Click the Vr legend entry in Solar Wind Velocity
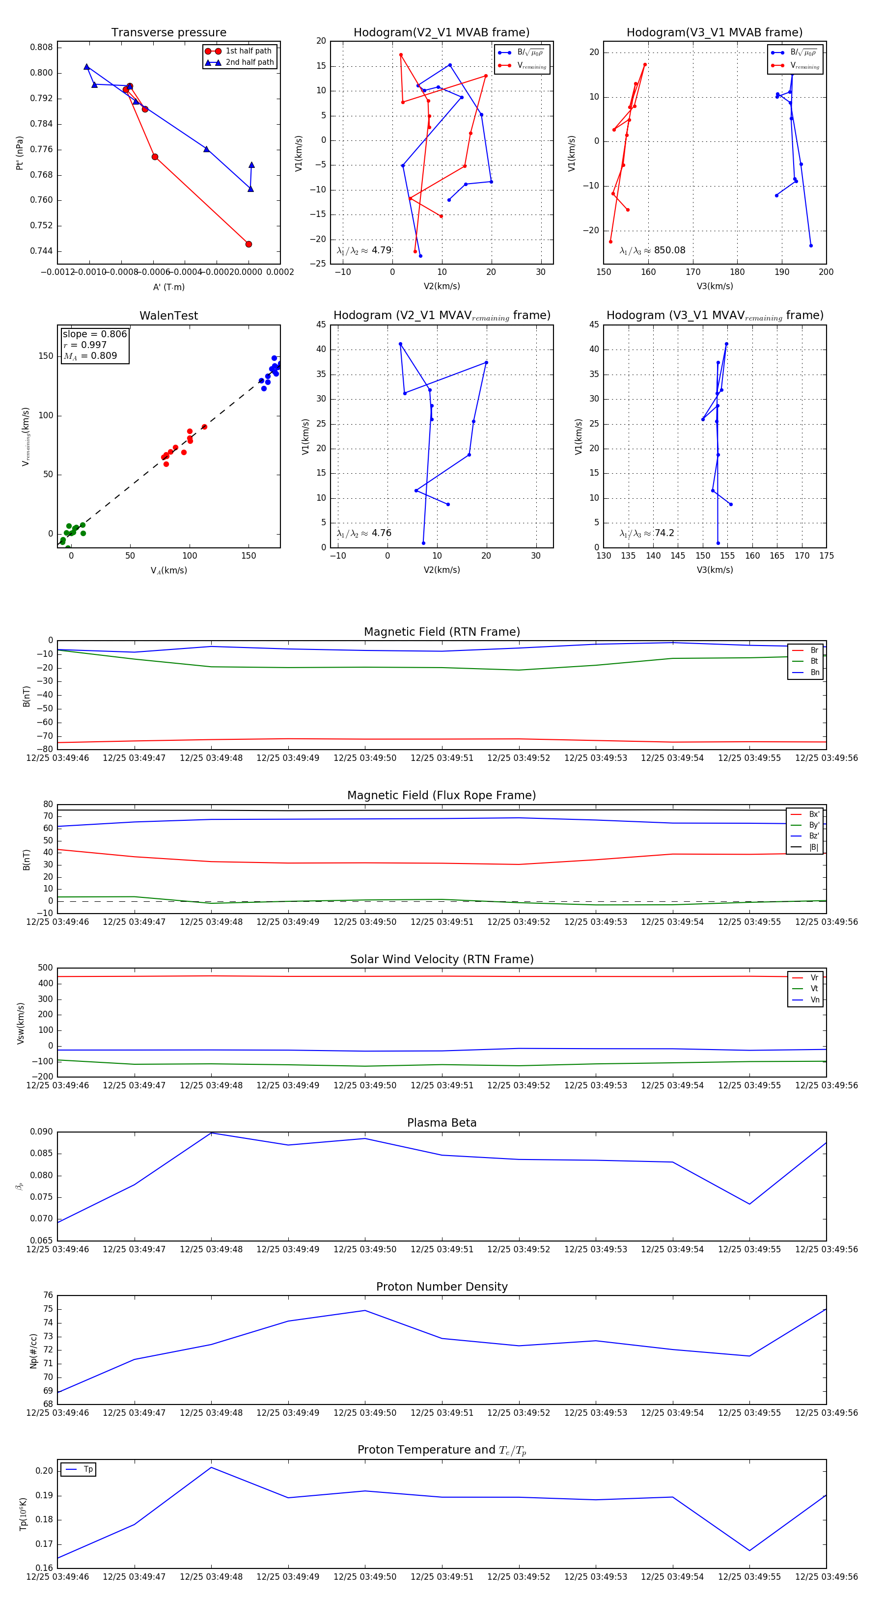Viewport: 884px width, 1620px height. pos(805,977)
